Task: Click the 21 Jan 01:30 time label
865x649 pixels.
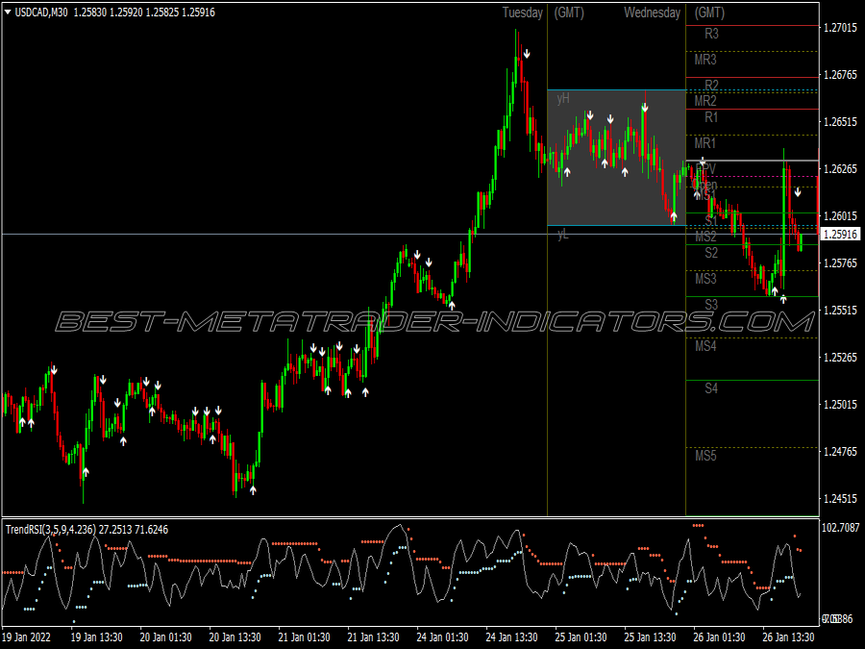Action: [x=304, y=637]
